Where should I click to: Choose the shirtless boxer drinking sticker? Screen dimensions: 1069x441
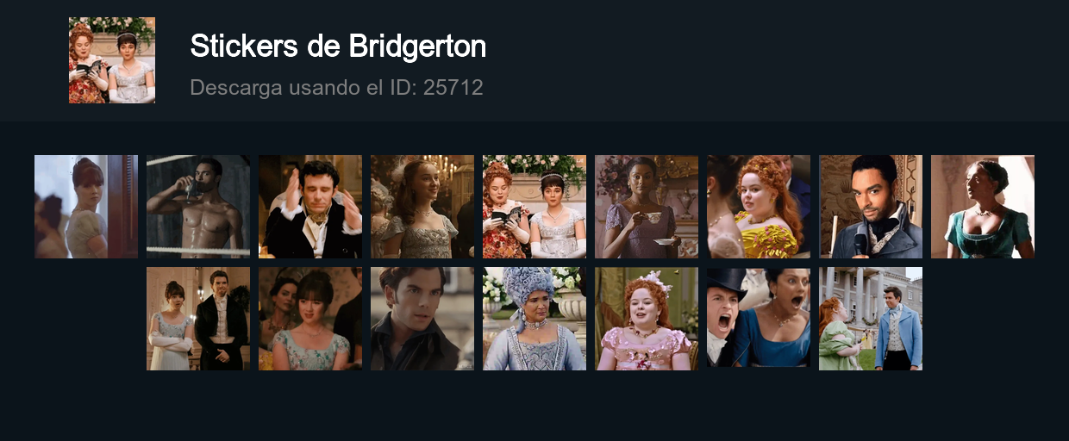[198, 207]
